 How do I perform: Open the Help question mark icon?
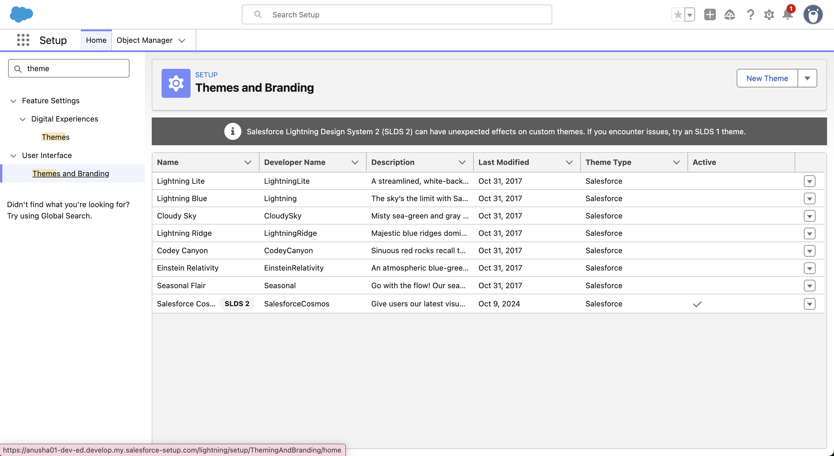(x=750, y=14)
